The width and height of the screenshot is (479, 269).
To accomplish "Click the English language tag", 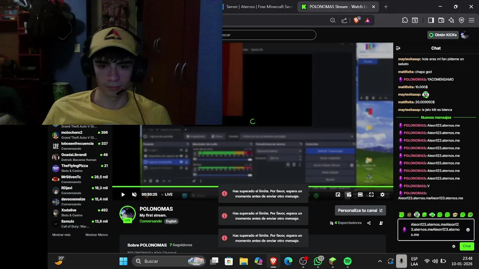I will pos(171,221).
